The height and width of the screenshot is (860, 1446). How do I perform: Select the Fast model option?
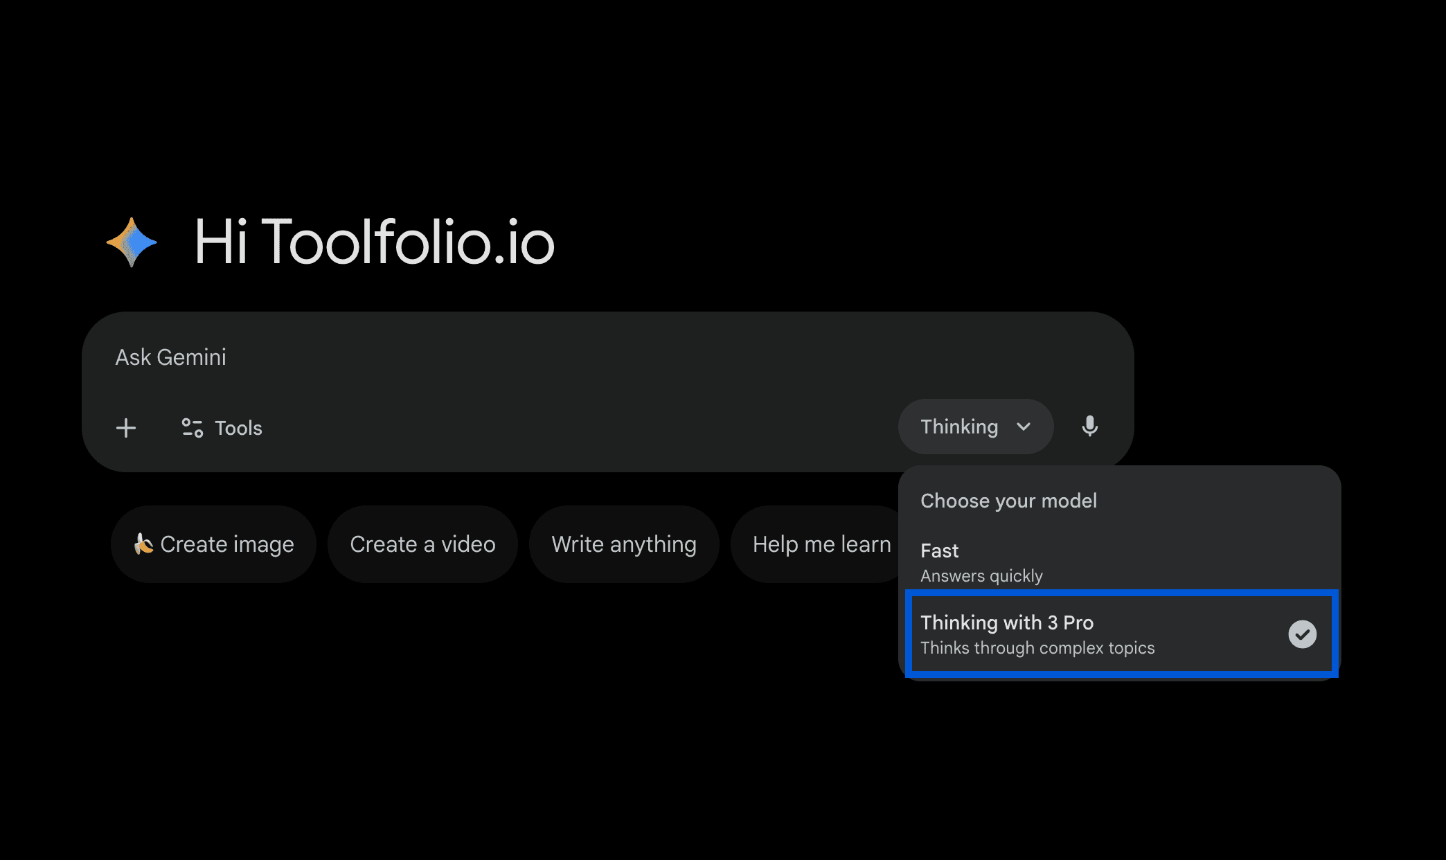[x=1119, y=562]
